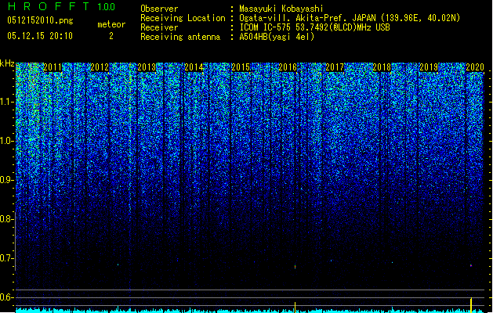Click the 1.0 frequency axis label
This screenshot has width=493, height=313.
pos(6,141)
